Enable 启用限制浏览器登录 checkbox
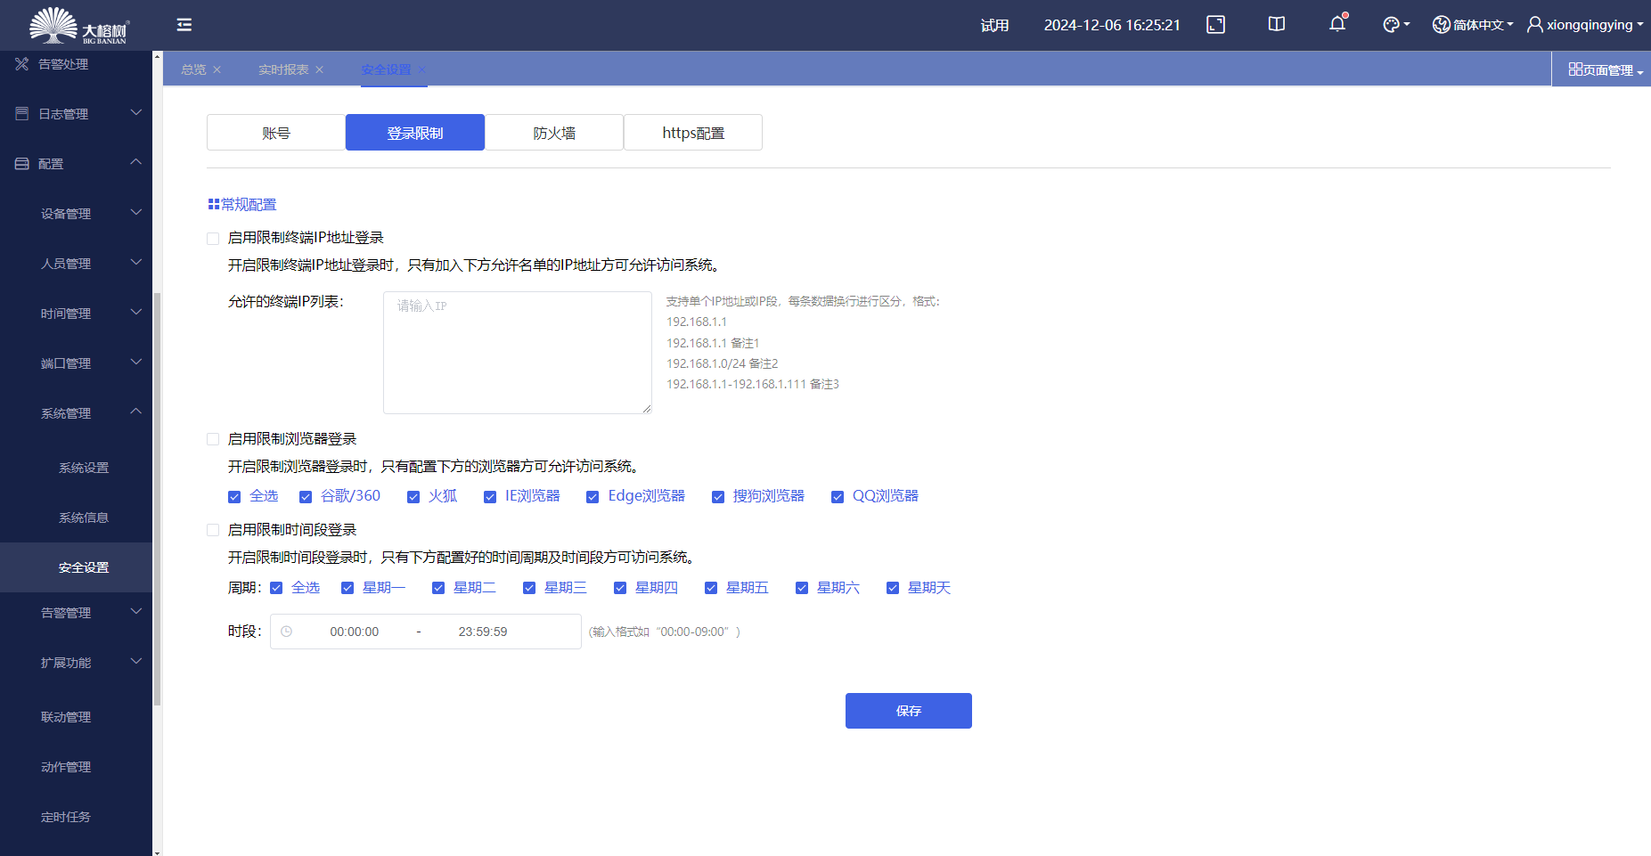1651x856 pixels. point(213,439)
